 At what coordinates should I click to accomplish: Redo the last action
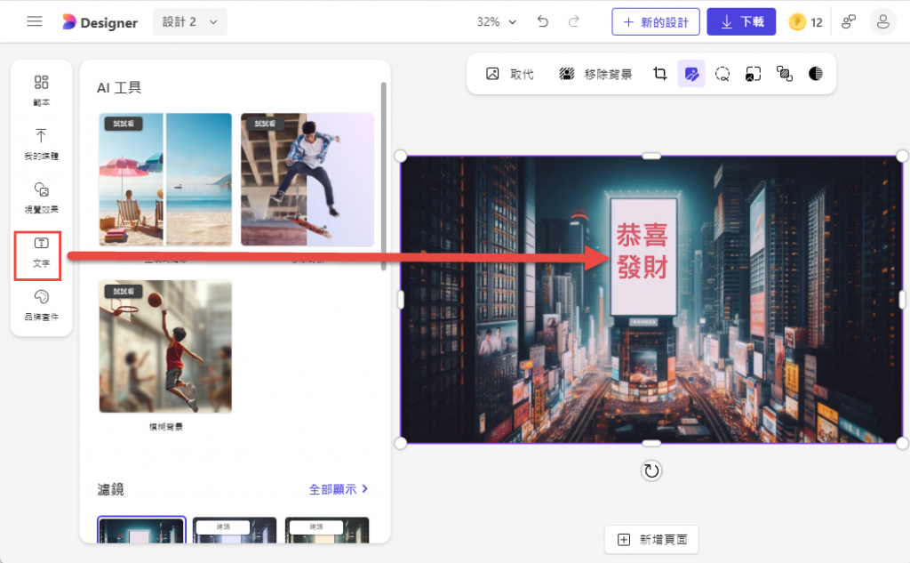click(x=573, y=21)
